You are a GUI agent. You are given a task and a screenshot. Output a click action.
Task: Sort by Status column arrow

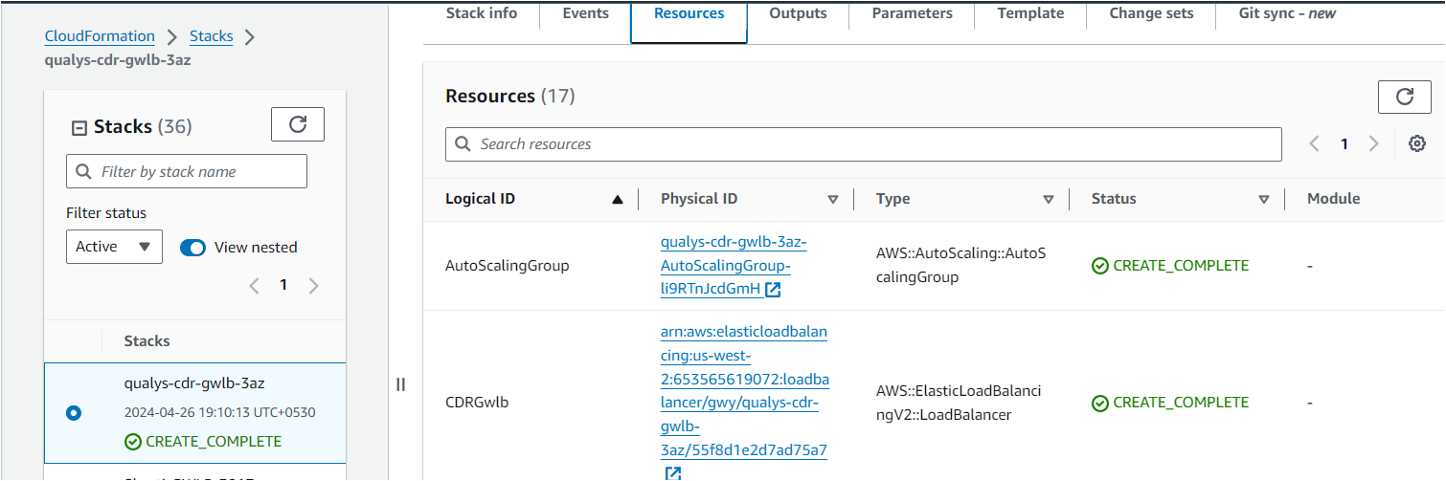coord(1264,200)
